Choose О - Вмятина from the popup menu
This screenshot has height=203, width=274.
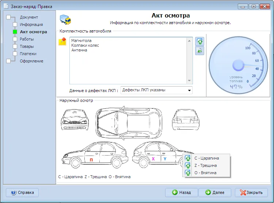[206, 173]
